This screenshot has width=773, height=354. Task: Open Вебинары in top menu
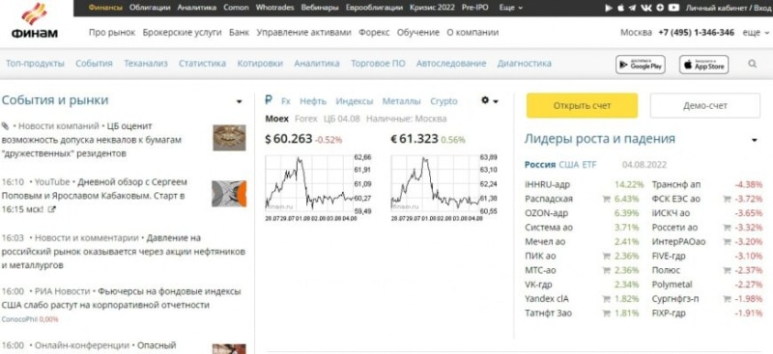tap(320, 8)
